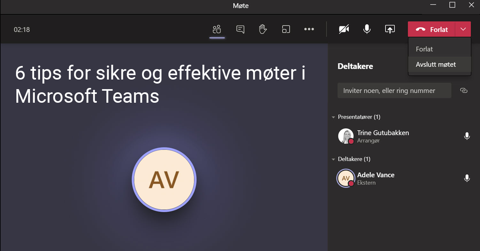The width and height of the screenshot is (480, 251).
Task: Click Trine Gutubakken's profile picture
Action: coord(346,136)
